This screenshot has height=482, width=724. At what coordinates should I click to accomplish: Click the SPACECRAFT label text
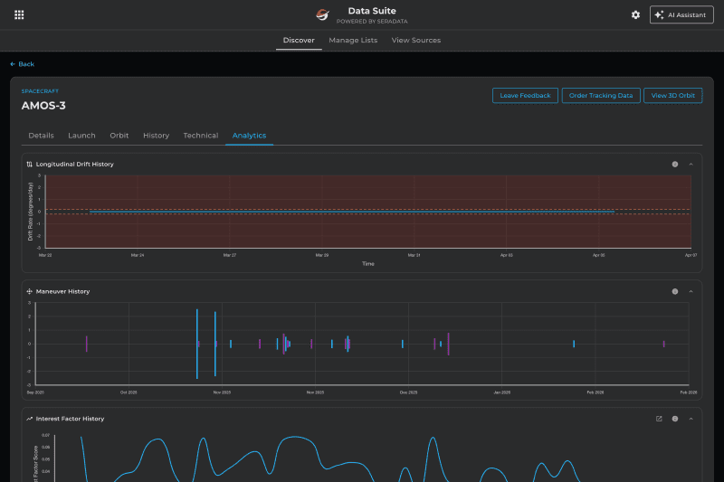tap(40, 91)
